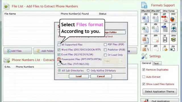Click the Office 2007 column header
Screen dimensions: 182x102
point(156,11)
